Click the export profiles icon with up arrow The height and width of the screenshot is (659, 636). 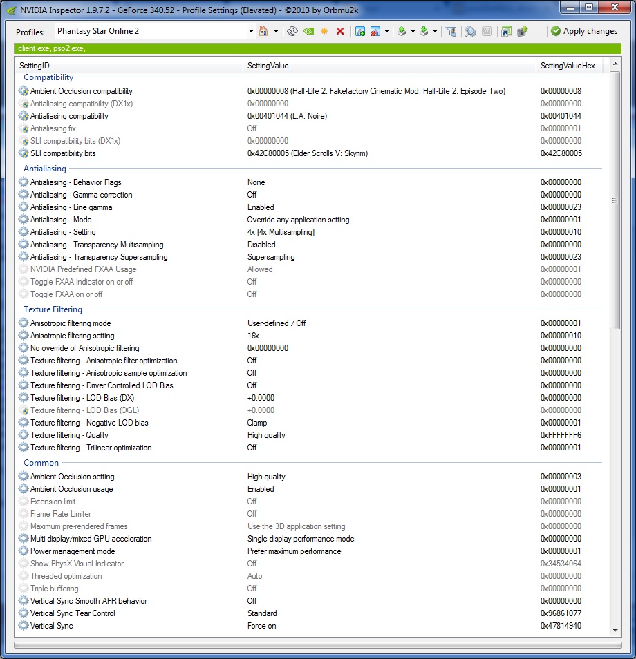point(402,31)
